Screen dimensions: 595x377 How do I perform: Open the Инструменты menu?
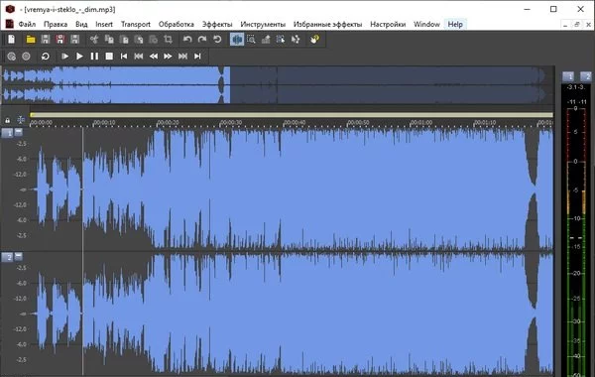click(263, 24)
